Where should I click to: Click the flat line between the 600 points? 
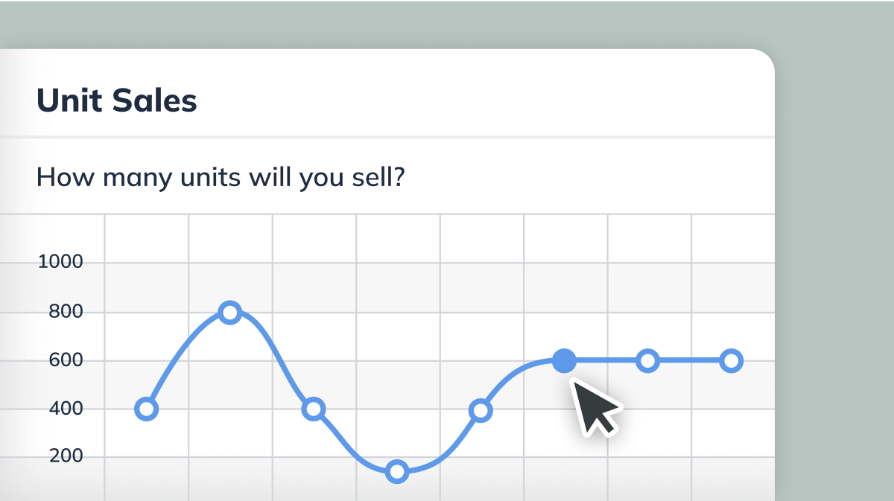pyautogui.click(x=606, y=361)
